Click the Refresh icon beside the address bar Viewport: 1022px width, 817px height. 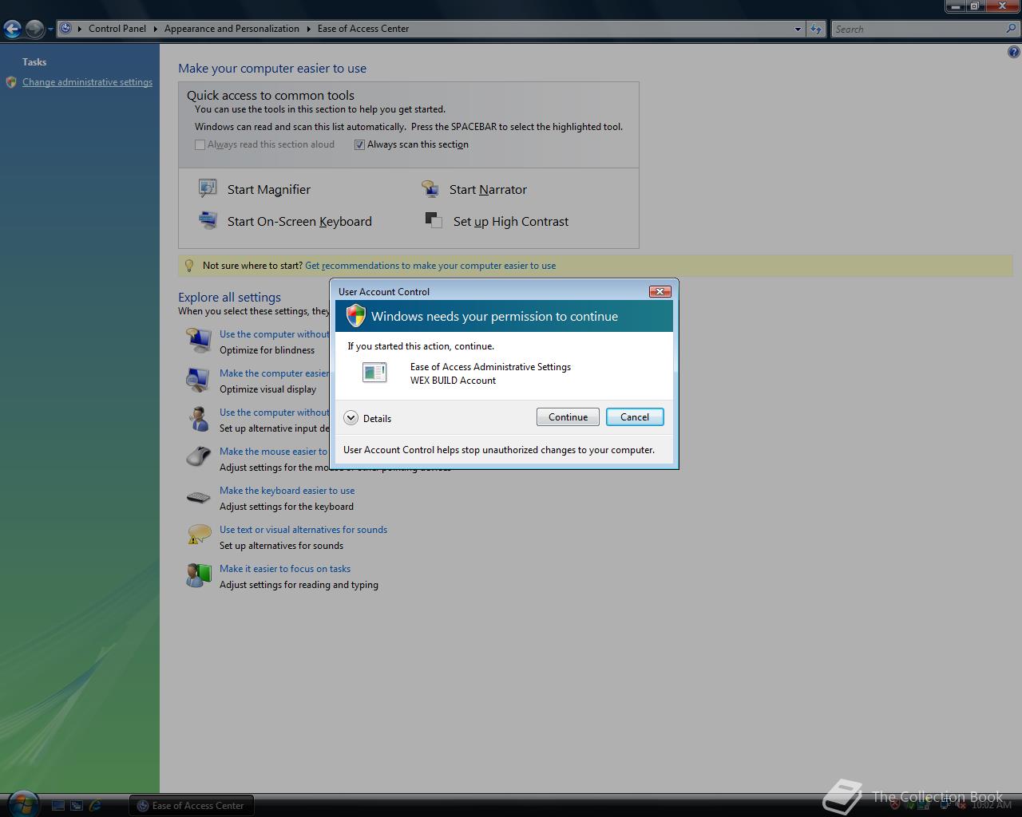click(x=815, y=29)
